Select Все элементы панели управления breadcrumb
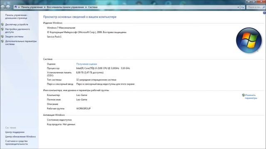The width and height of the screenshot is (266, 149). coord(65,7)
